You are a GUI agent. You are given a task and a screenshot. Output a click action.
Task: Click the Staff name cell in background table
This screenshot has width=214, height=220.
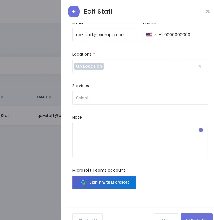pos(6,115)
